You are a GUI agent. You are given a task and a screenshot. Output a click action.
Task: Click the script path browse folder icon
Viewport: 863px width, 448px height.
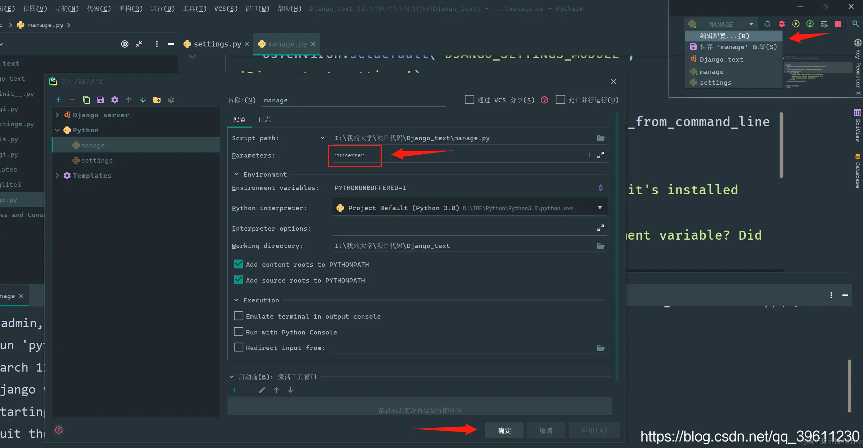601,138
